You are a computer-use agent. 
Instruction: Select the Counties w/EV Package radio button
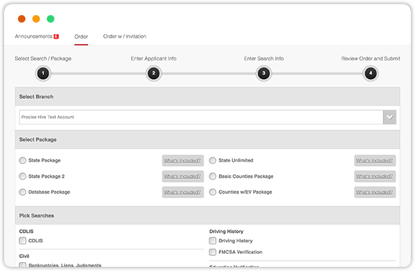(x=213, y=192)
